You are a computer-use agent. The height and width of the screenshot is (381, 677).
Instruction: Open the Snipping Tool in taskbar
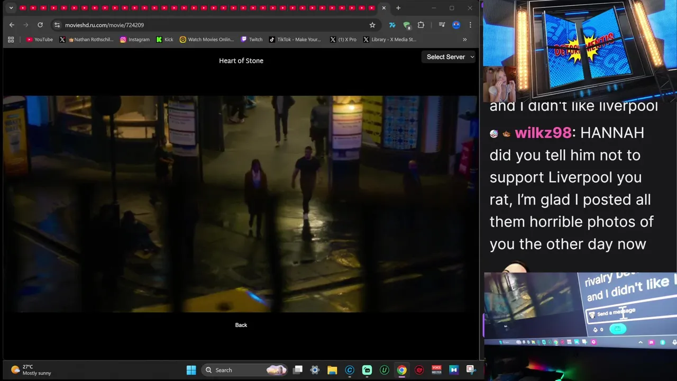coord(470,369)
